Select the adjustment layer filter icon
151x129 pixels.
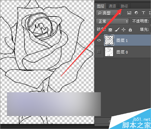click(136, 13)
